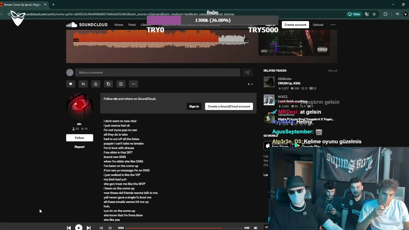Seek on the bottom player progress bar

(183, 228)
